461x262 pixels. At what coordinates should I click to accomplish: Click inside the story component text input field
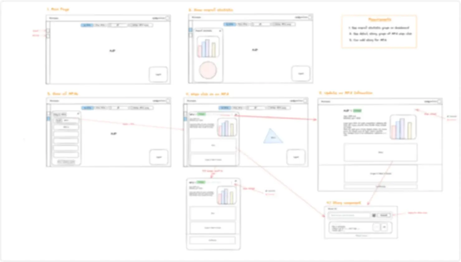[349, 215]
